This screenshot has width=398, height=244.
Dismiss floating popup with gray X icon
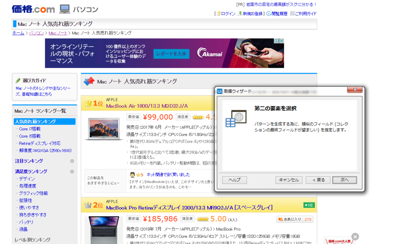coord(355,237)
